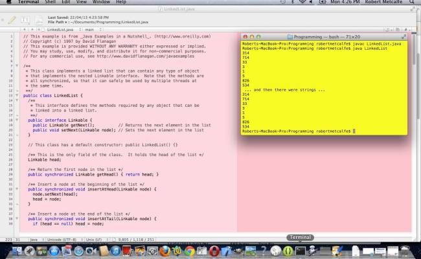Viewport: 421px width, 259px height.
Task: Click the davidflanagan.com/javaexamples URL in line 5
Action: point(145,56)
